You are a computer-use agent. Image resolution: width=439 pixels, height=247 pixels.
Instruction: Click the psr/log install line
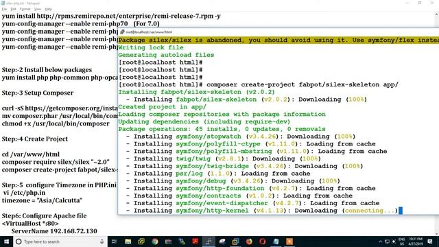coord(218,174)
